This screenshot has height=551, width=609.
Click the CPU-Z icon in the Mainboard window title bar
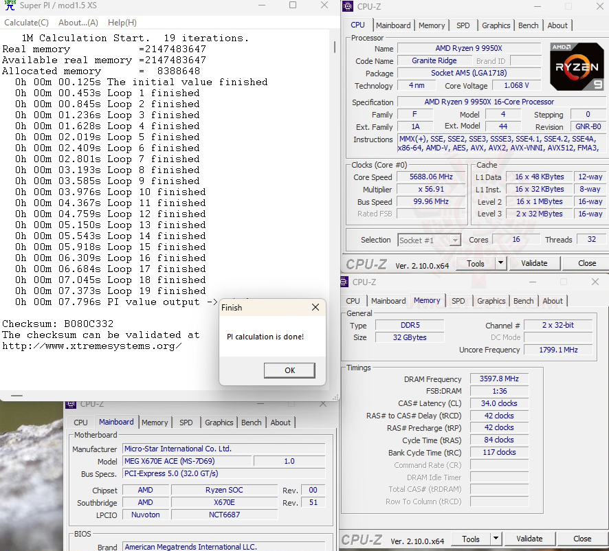pyautogui.click(x=71, y=404)
